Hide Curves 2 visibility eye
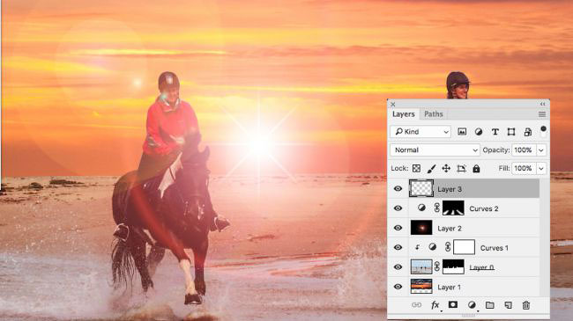 (x=398, y=208)
